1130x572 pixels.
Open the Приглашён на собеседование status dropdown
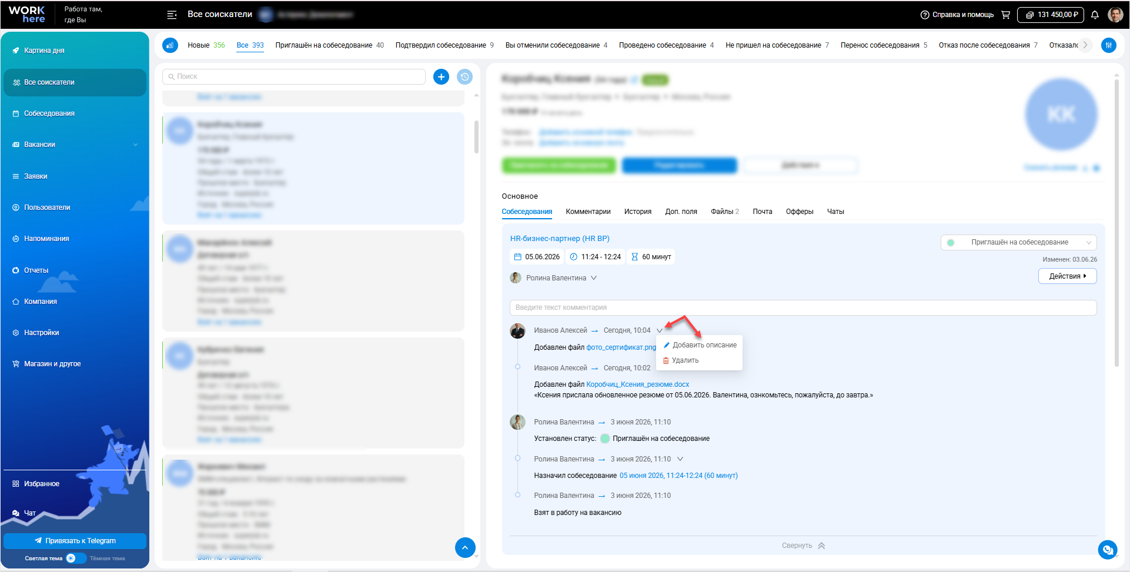[x=1018, y=242]
